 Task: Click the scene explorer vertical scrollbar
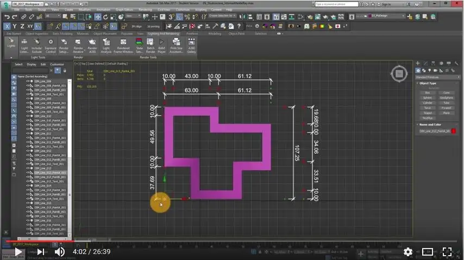[70, 157]
